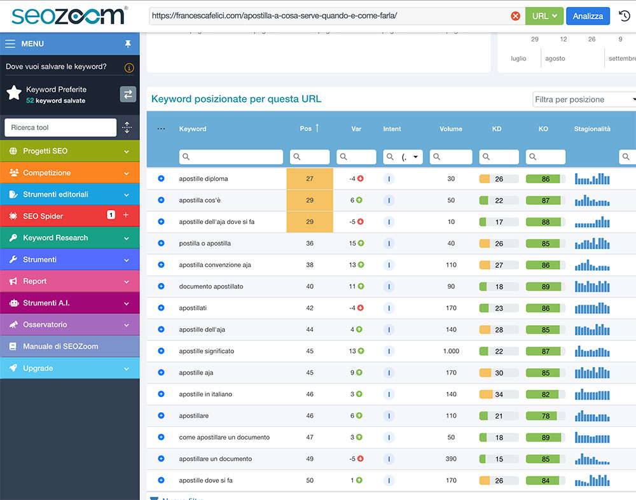Viewport: 636px width, 500px height.
Task: Click the swap icon next to Keyword Preferite
Action: coord(128,94)
